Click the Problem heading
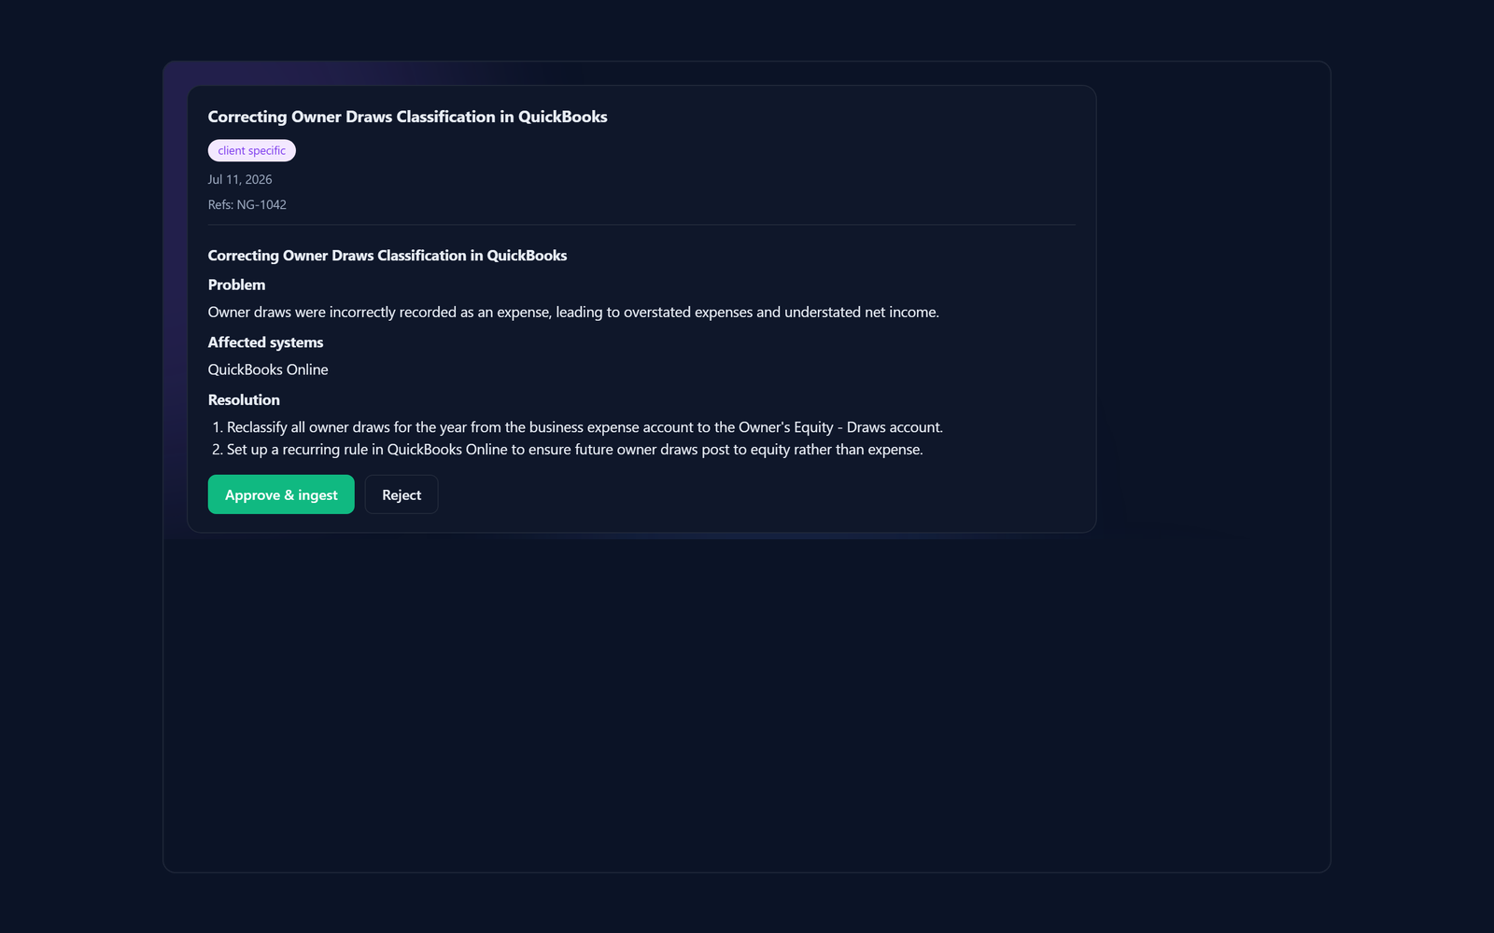This screenshot has width=1494, height=933. pos(236,285)
